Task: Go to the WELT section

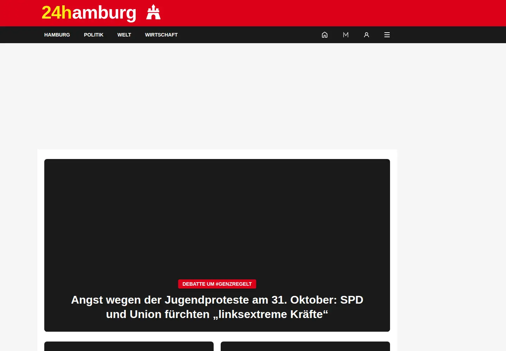Action: point(124,35)
